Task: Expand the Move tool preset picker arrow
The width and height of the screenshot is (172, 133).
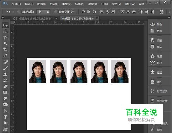Action: (x=13, y=12)
